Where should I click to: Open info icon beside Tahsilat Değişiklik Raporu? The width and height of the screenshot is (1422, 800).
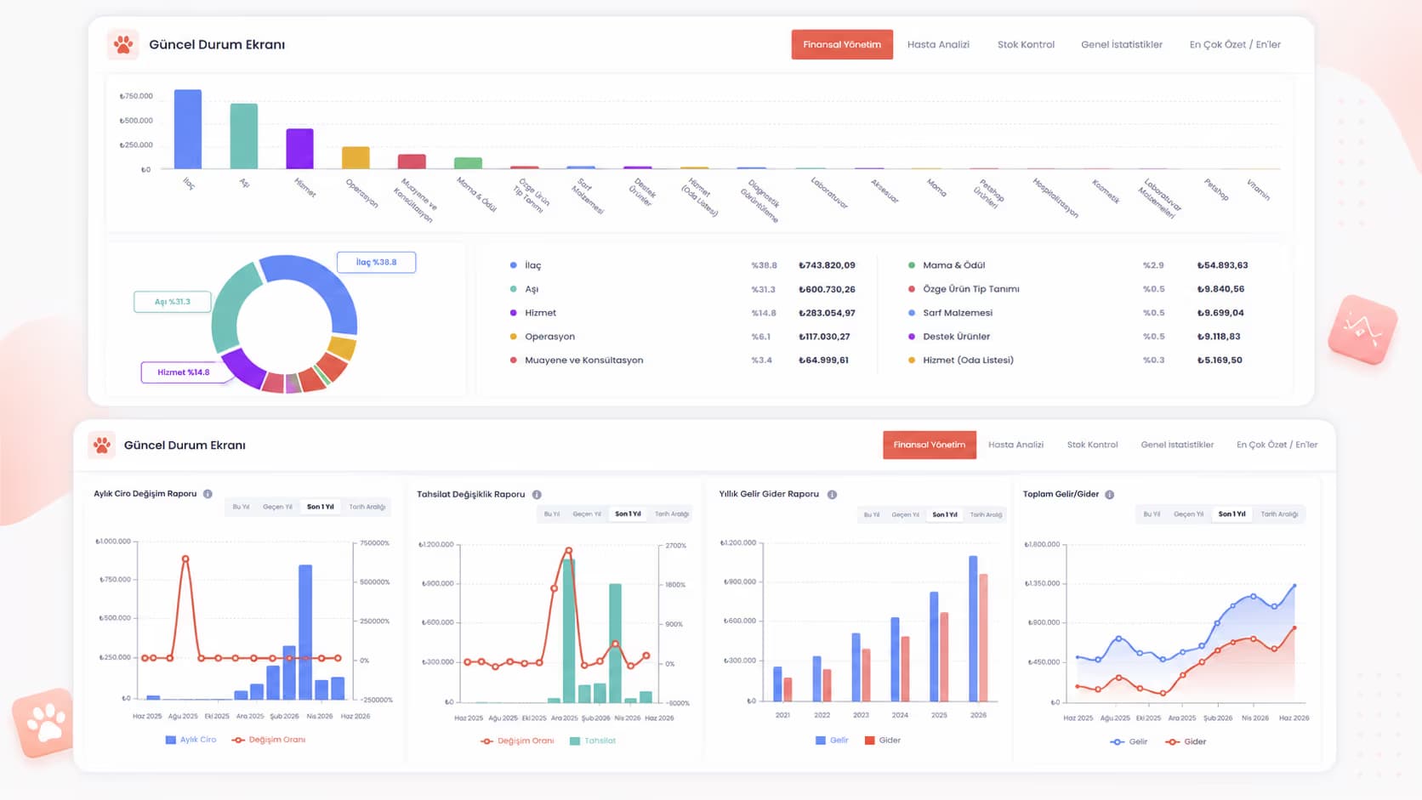(537, 495)
